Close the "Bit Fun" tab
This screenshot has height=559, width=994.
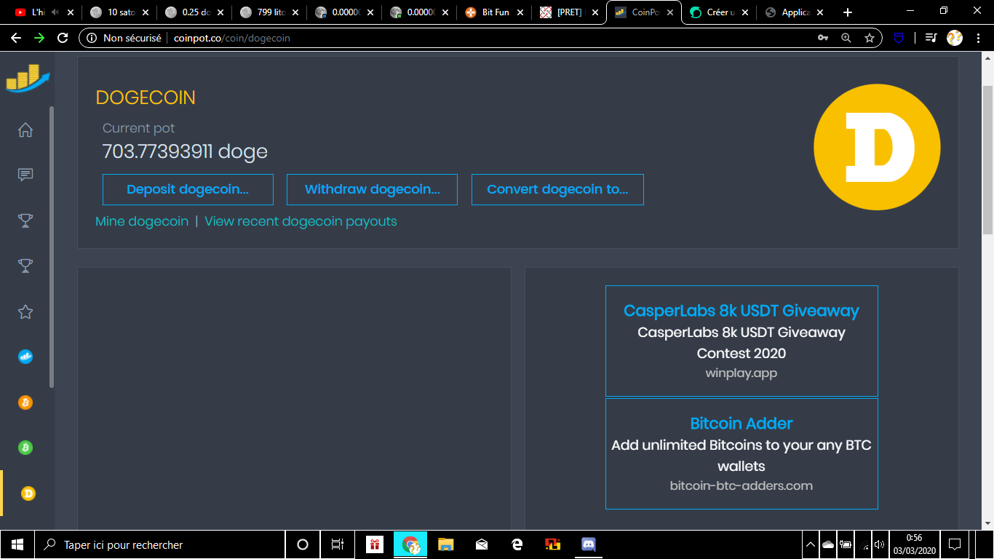click(x=520, y=12)
